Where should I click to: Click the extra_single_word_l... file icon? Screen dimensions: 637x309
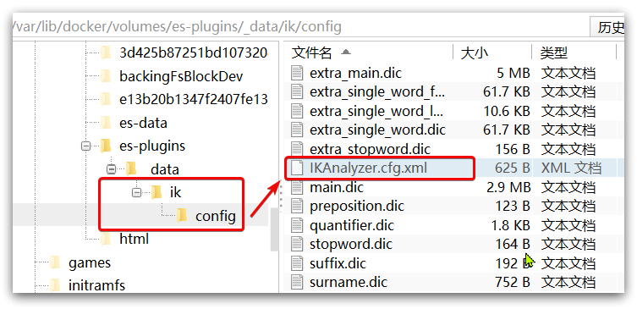298,111
